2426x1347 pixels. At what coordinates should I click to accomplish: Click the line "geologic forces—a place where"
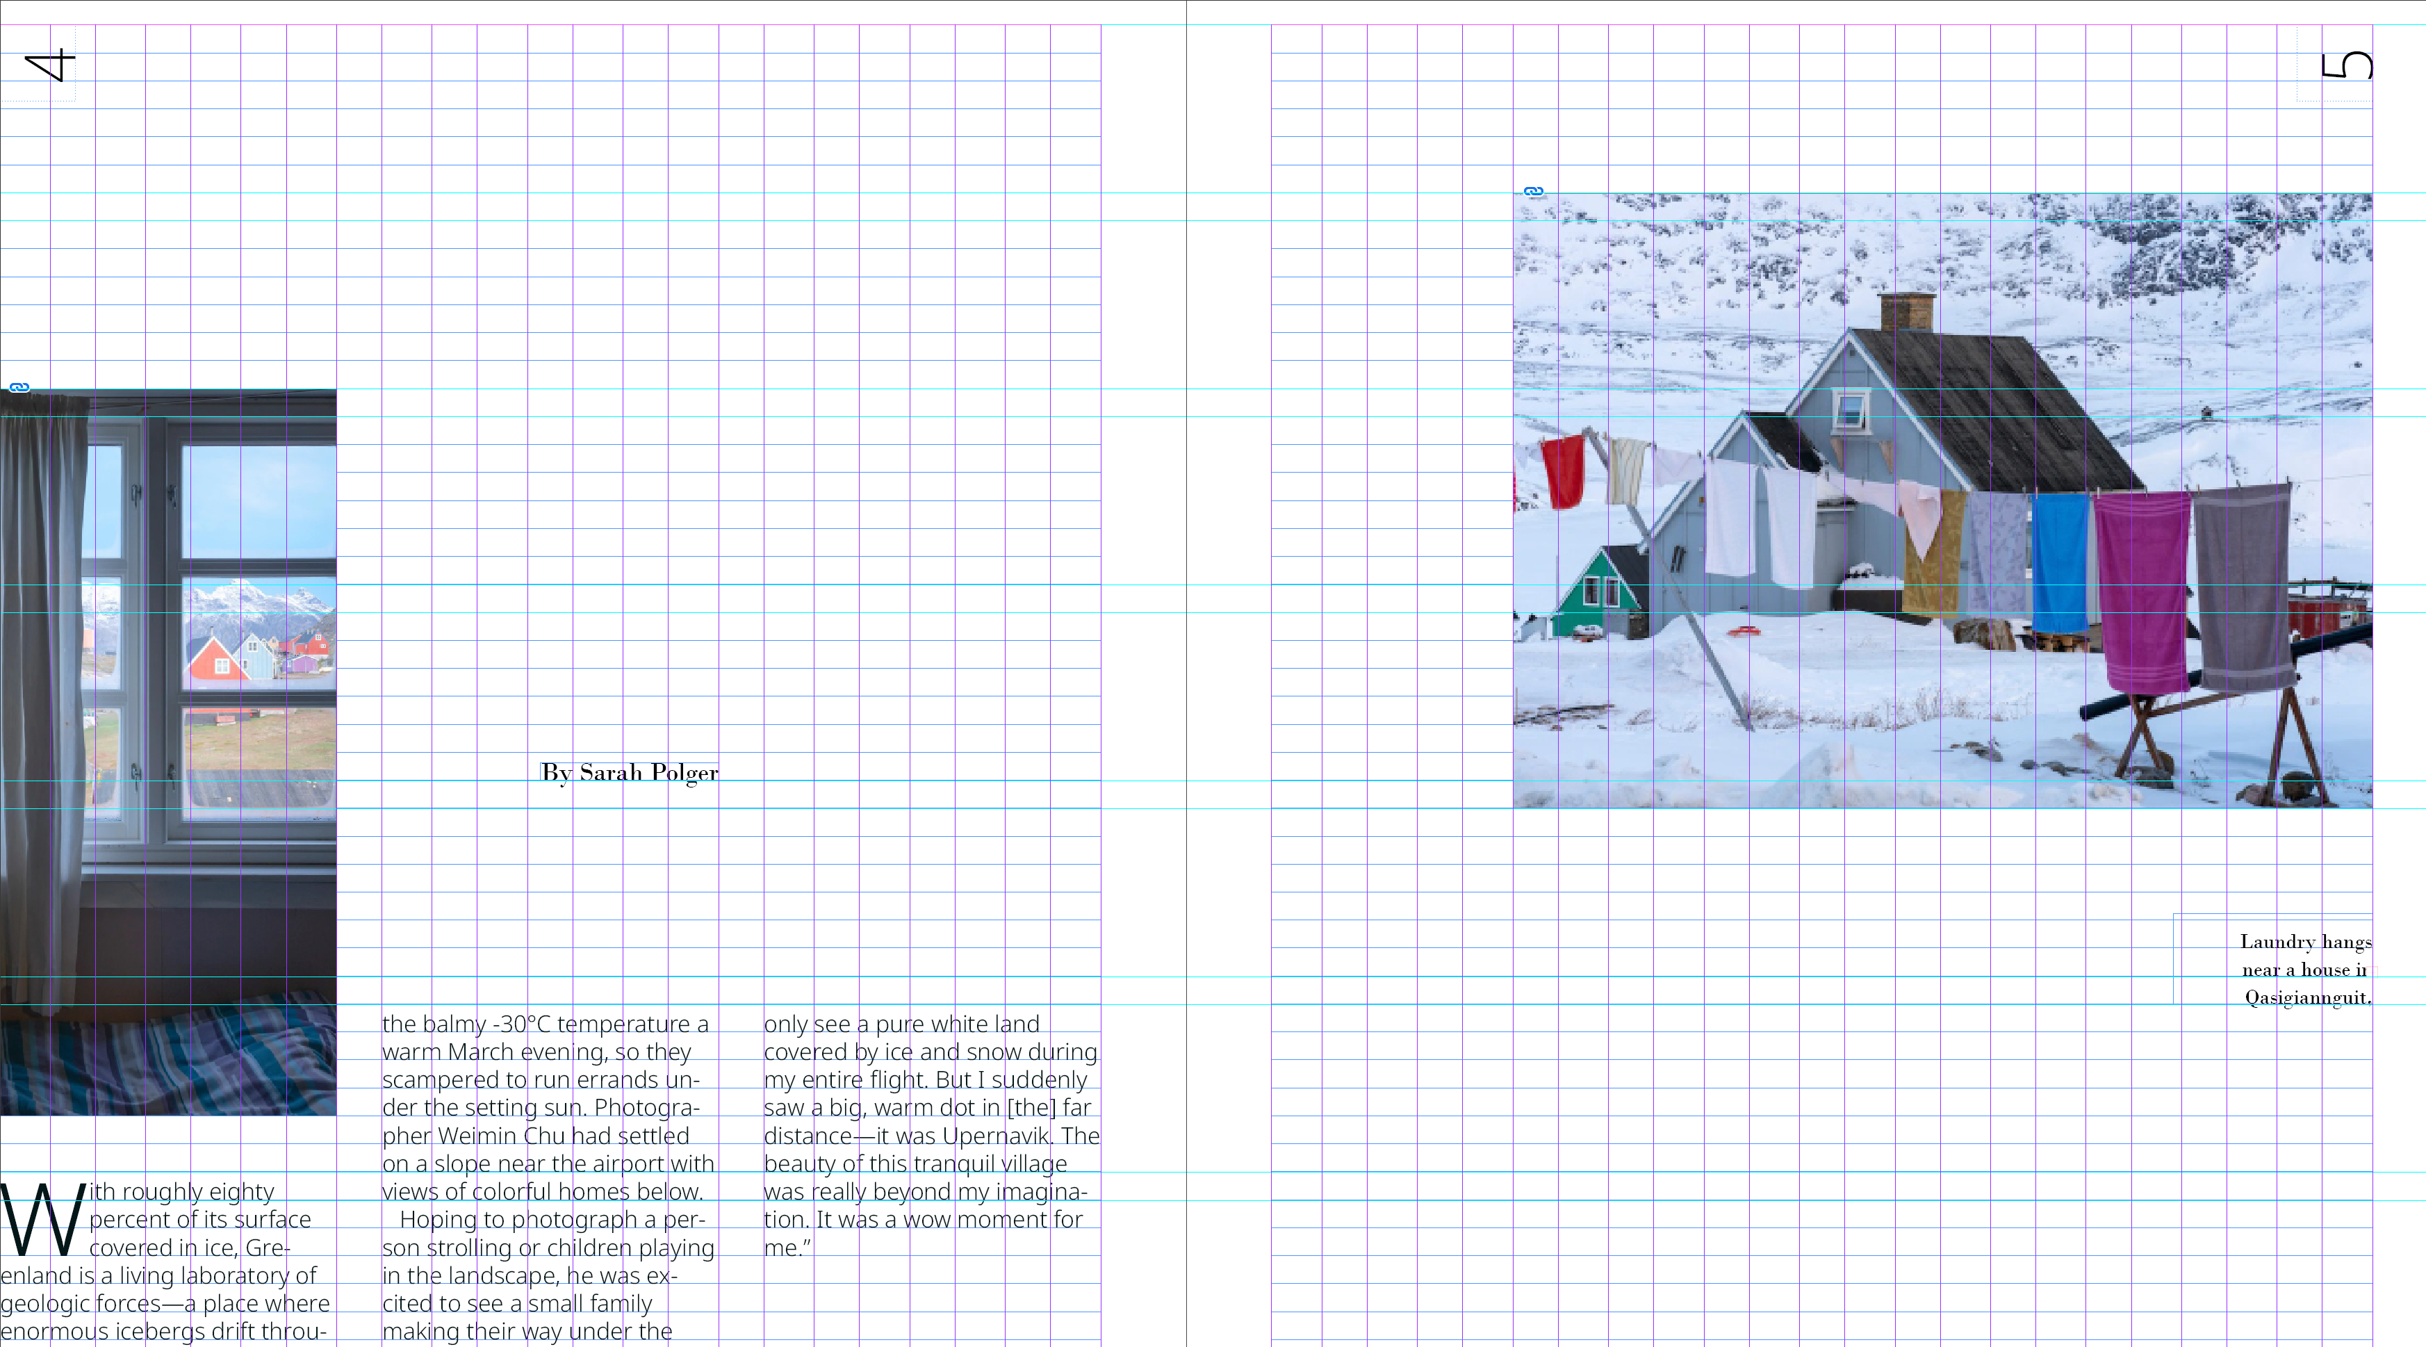coord(165,1304)
